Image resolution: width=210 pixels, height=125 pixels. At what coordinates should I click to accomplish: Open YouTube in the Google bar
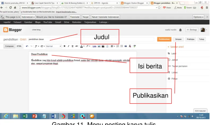[48, 22]
